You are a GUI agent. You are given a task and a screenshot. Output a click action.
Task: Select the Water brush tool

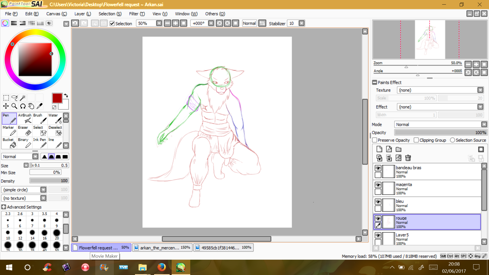point(55,118)
